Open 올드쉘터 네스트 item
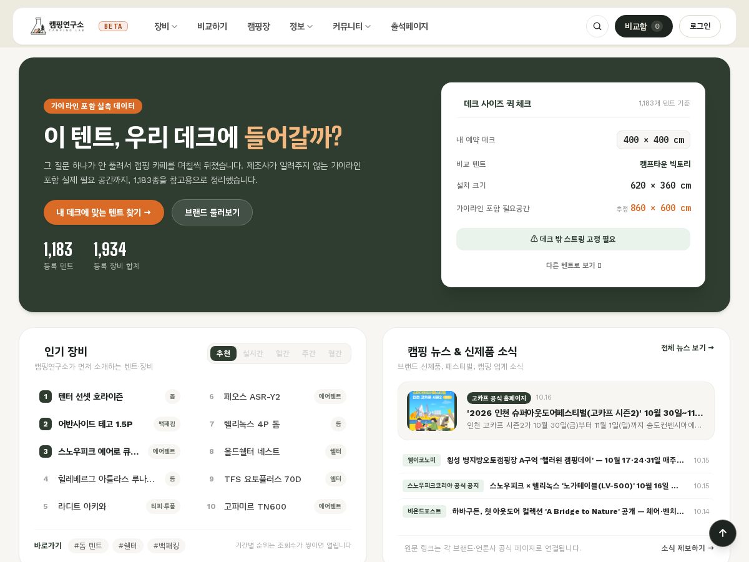 coord(276,451)
